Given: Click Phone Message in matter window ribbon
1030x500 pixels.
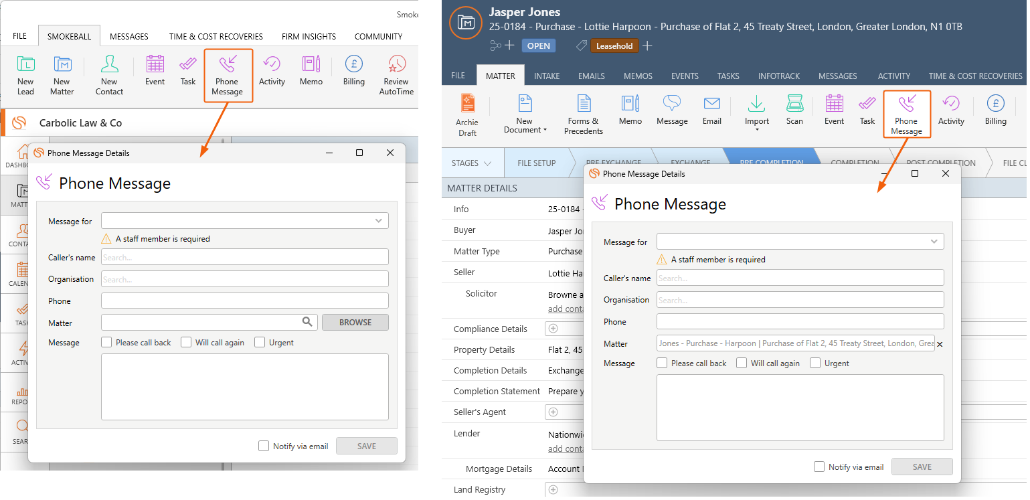Looking at the screenshot, I should click(x=907, y=114).
